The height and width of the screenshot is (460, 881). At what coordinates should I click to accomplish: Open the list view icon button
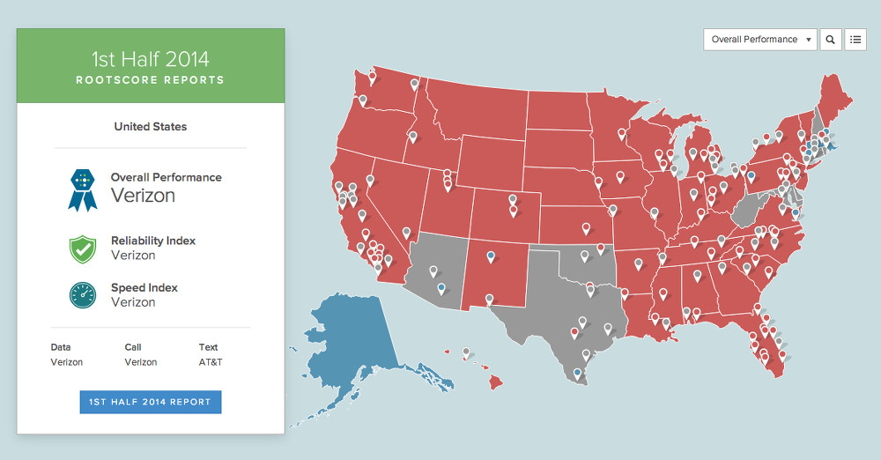coord(855,40)
